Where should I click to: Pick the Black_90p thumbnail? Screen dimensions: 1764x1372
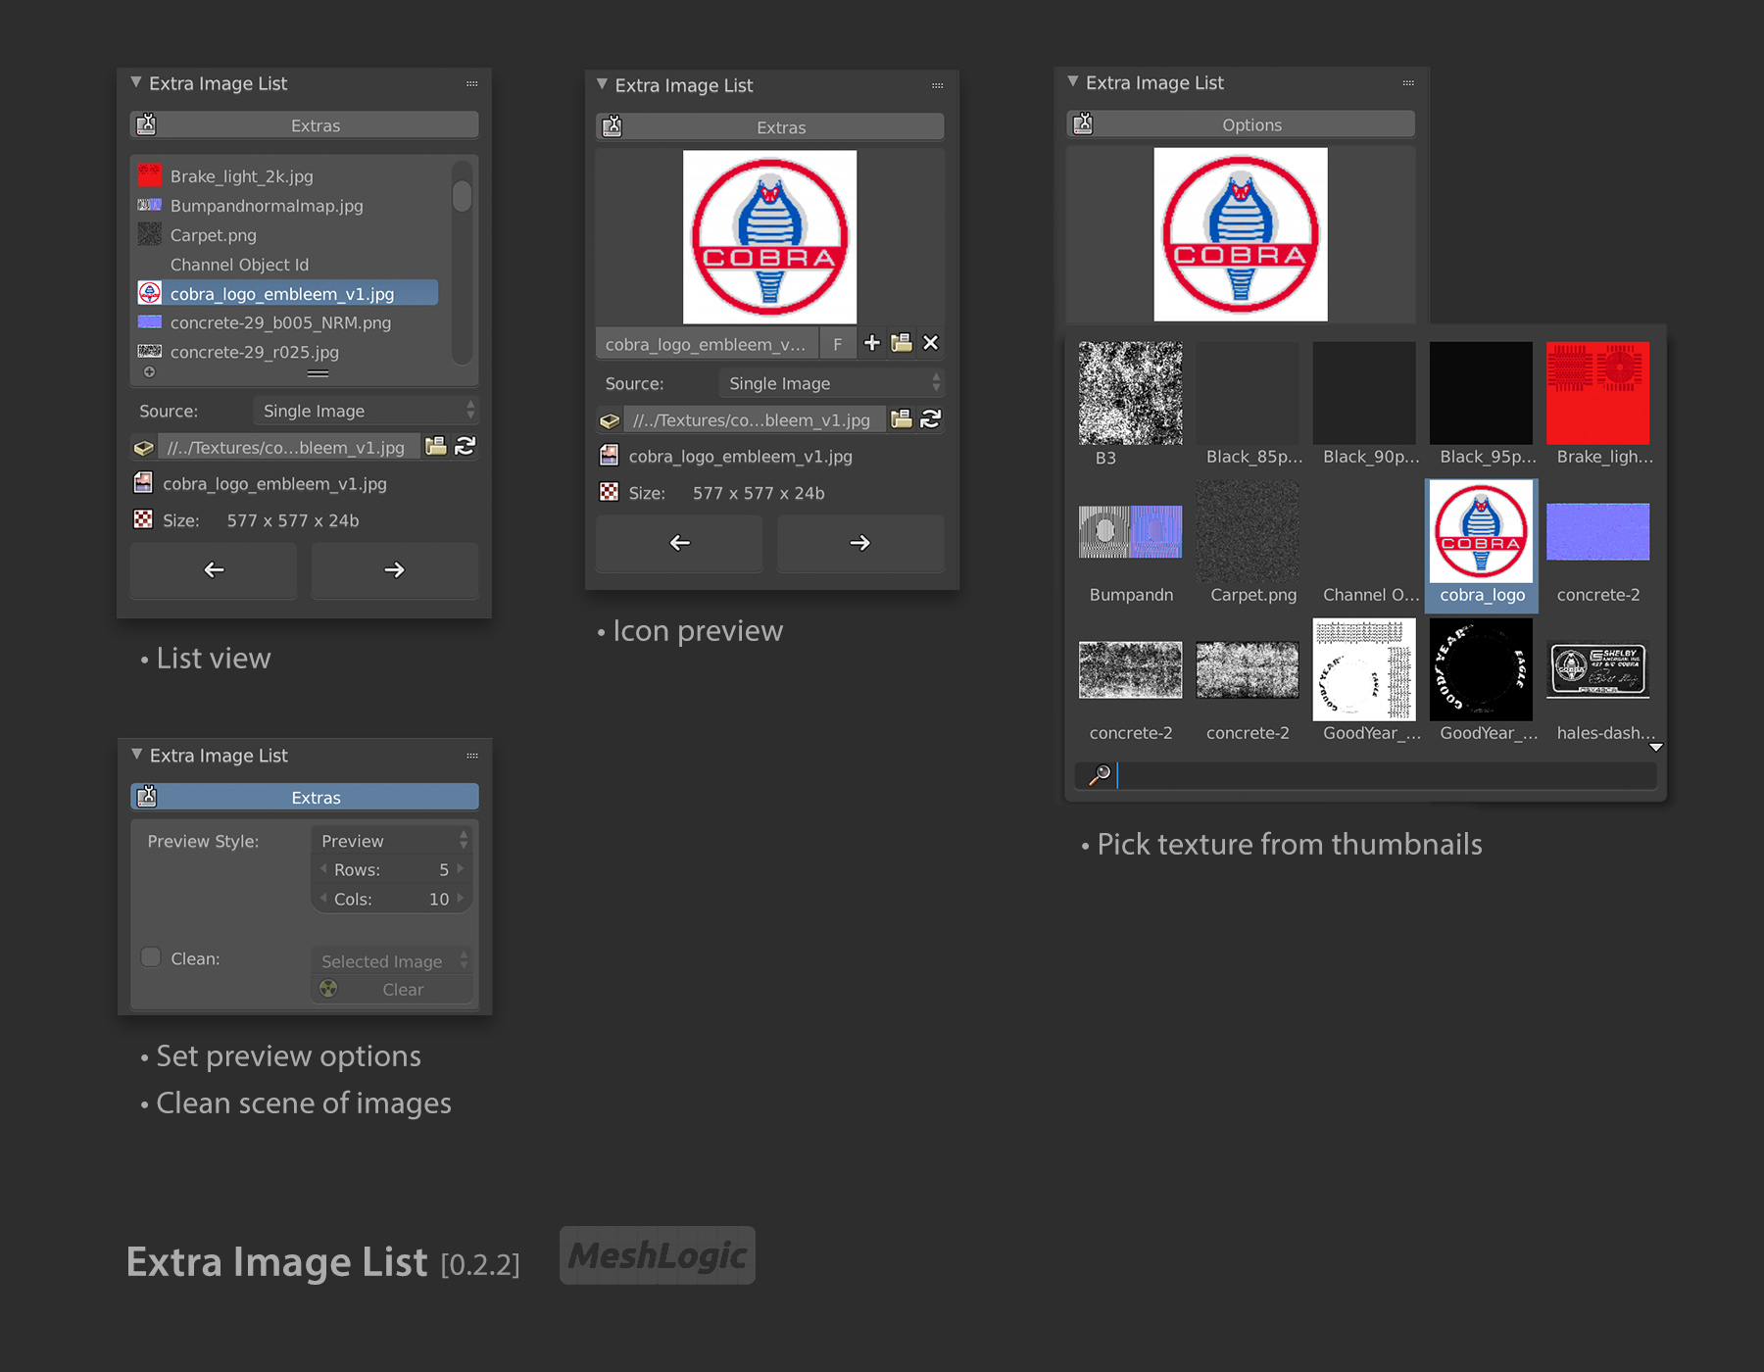(x=1364, y=404)
